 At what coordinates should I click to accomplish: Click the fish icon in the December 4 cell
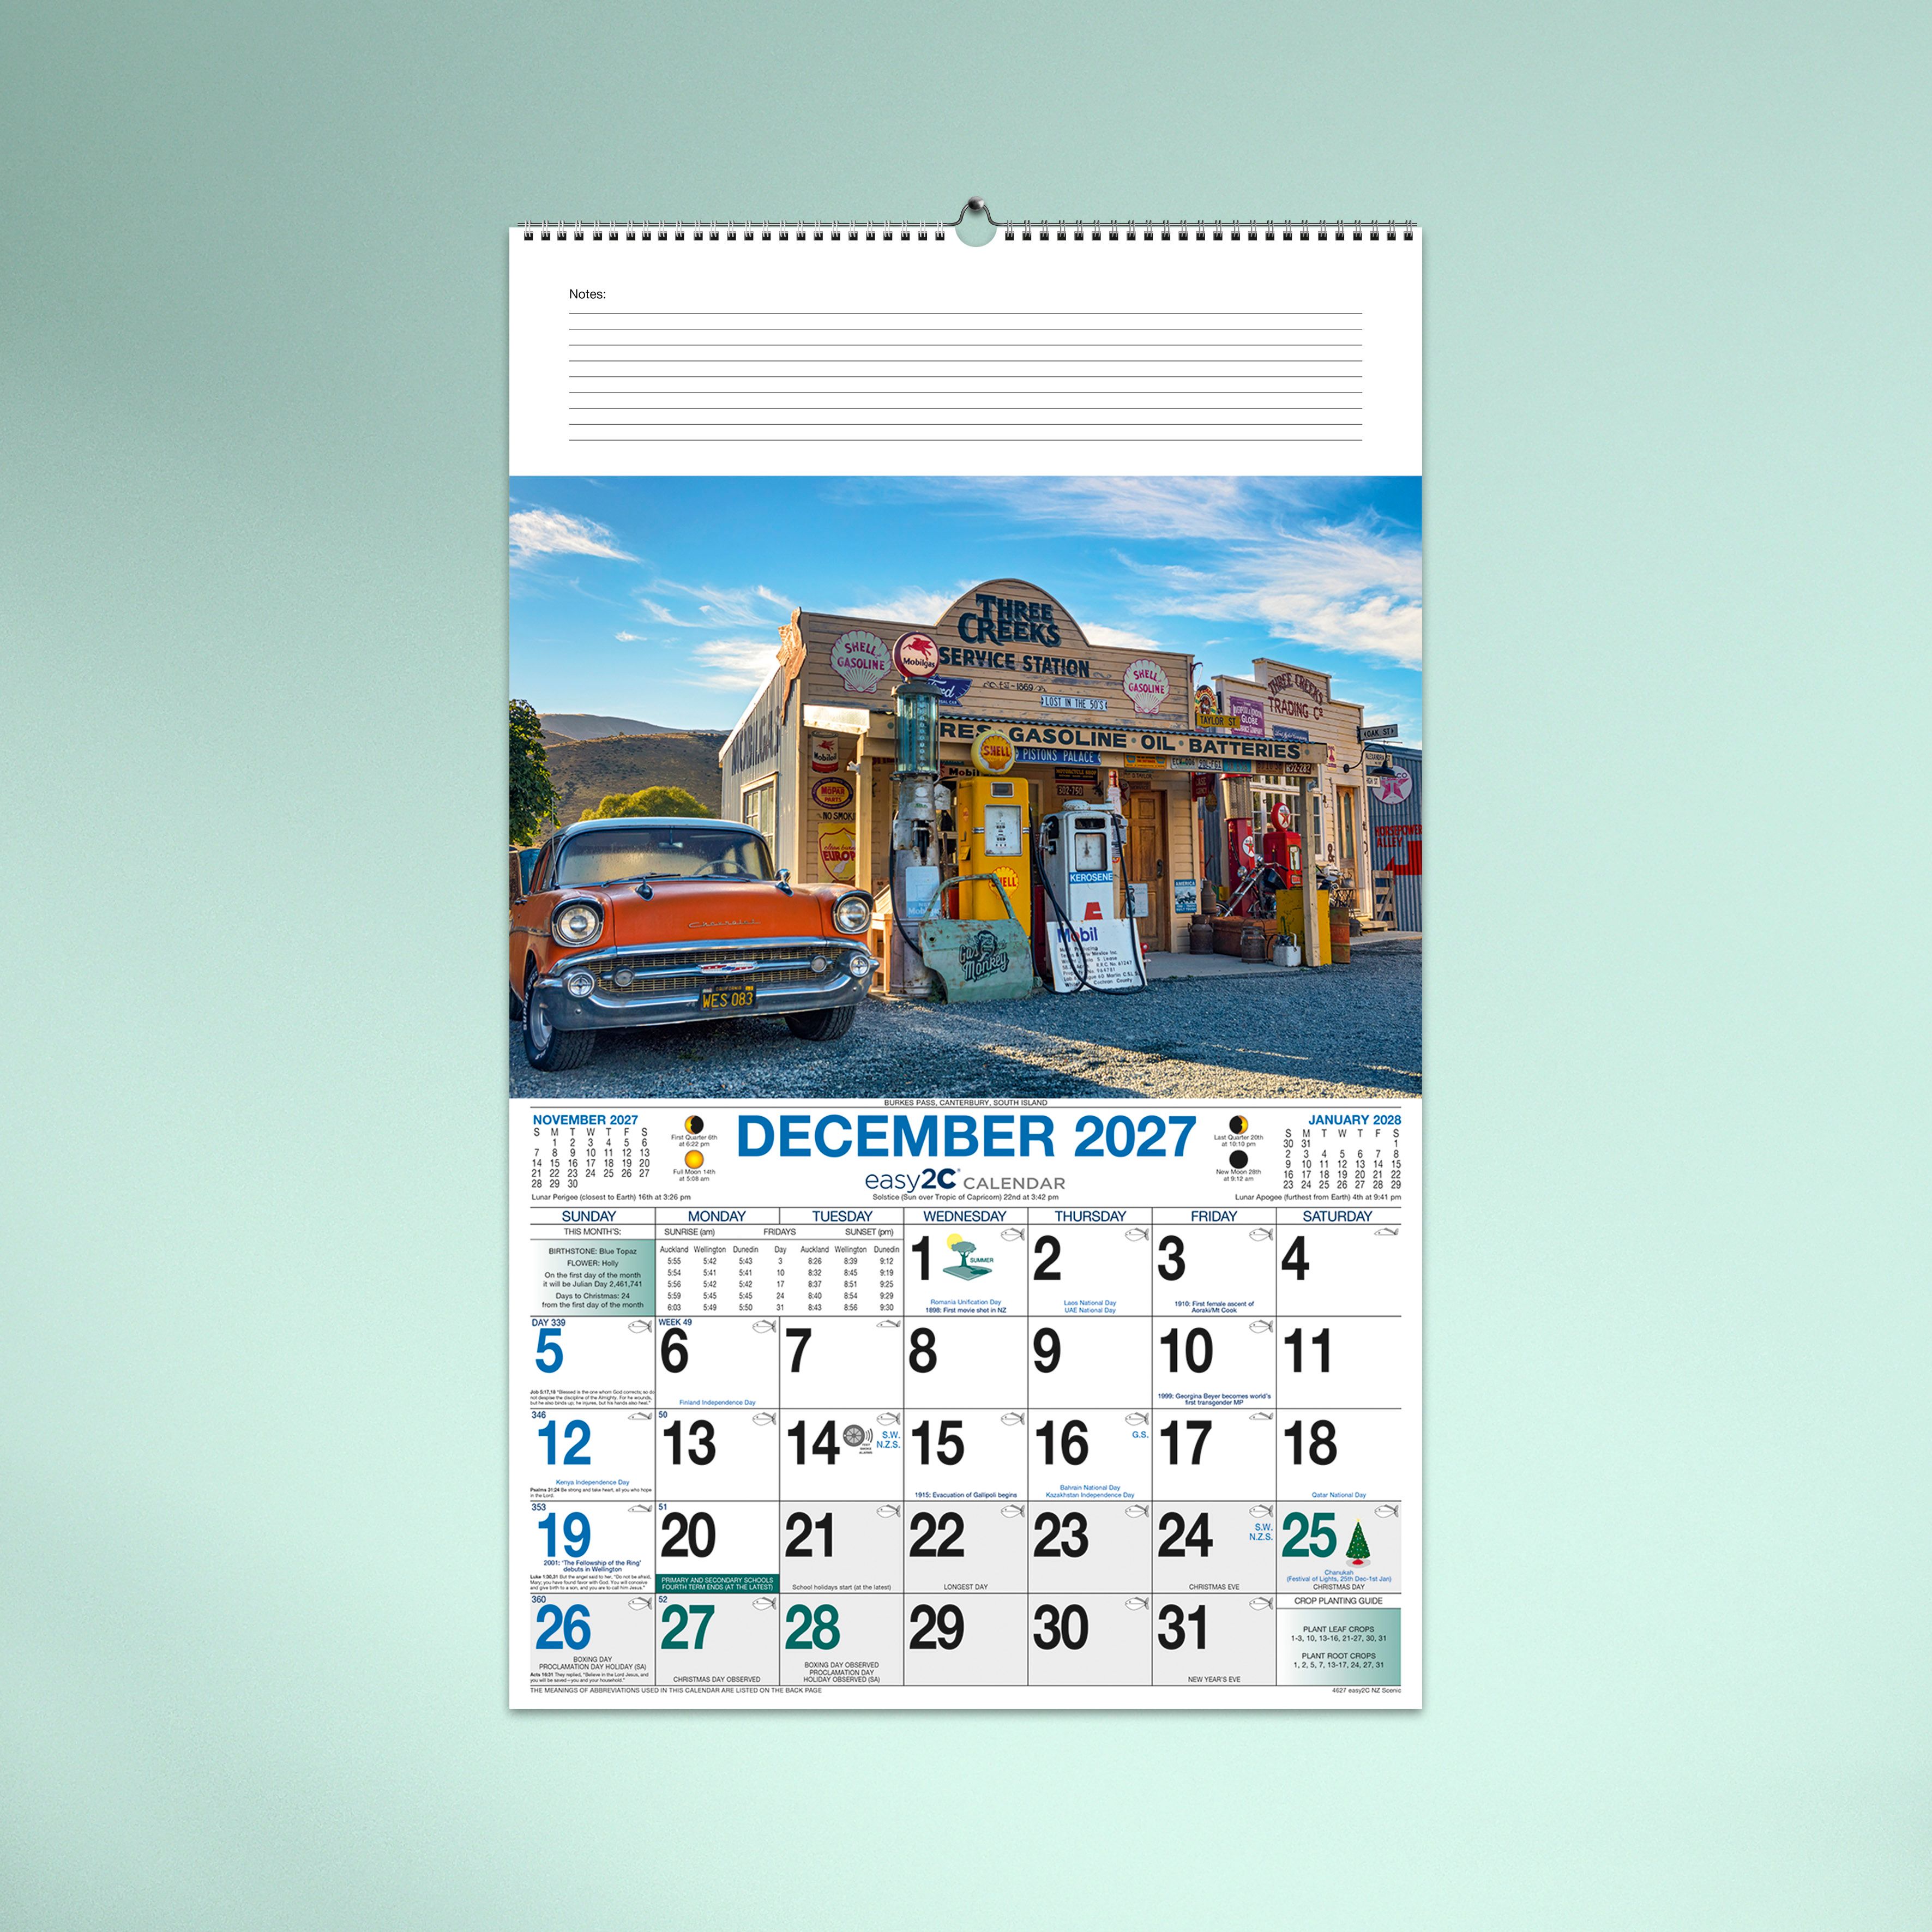coord(1386,1233)
